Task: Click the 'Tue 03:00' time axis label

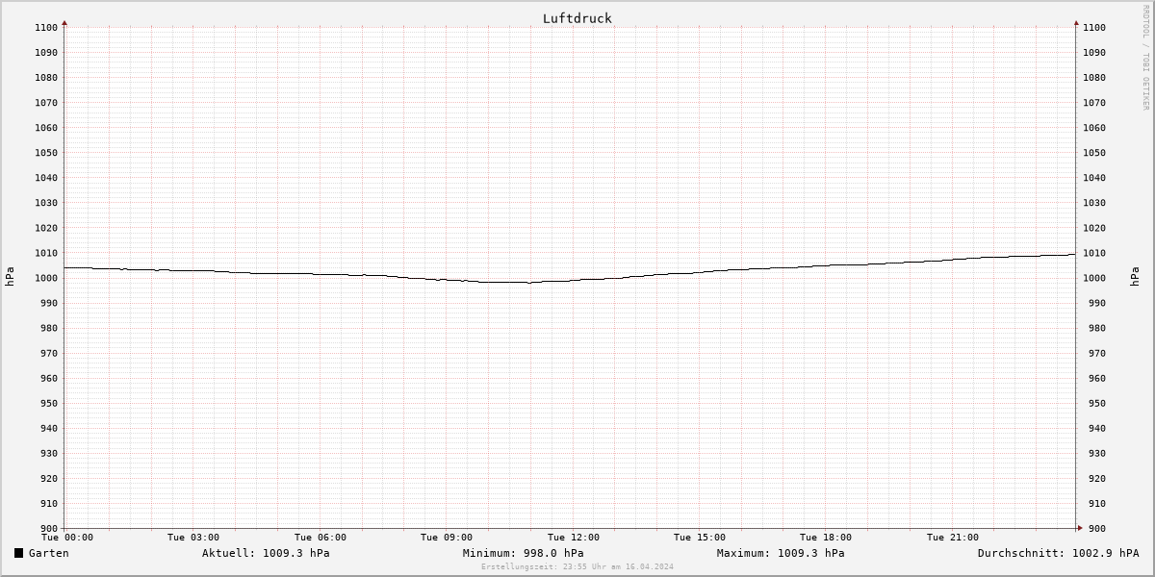Action: (193, 538)
